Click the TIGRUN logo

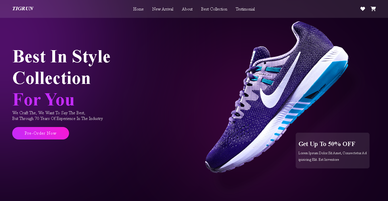point(23,9)
